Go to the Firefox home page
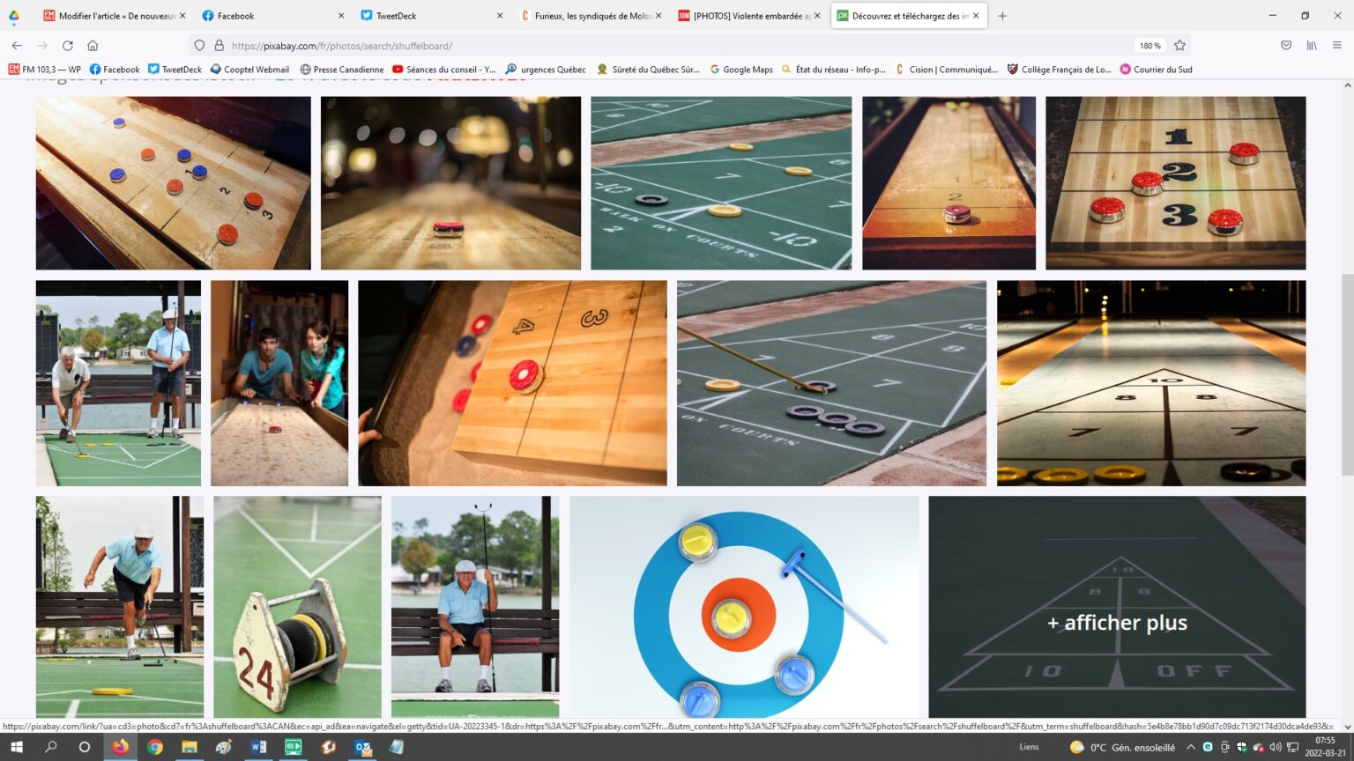Screen dimensions: 1354x761 click(x=93, y=46)
